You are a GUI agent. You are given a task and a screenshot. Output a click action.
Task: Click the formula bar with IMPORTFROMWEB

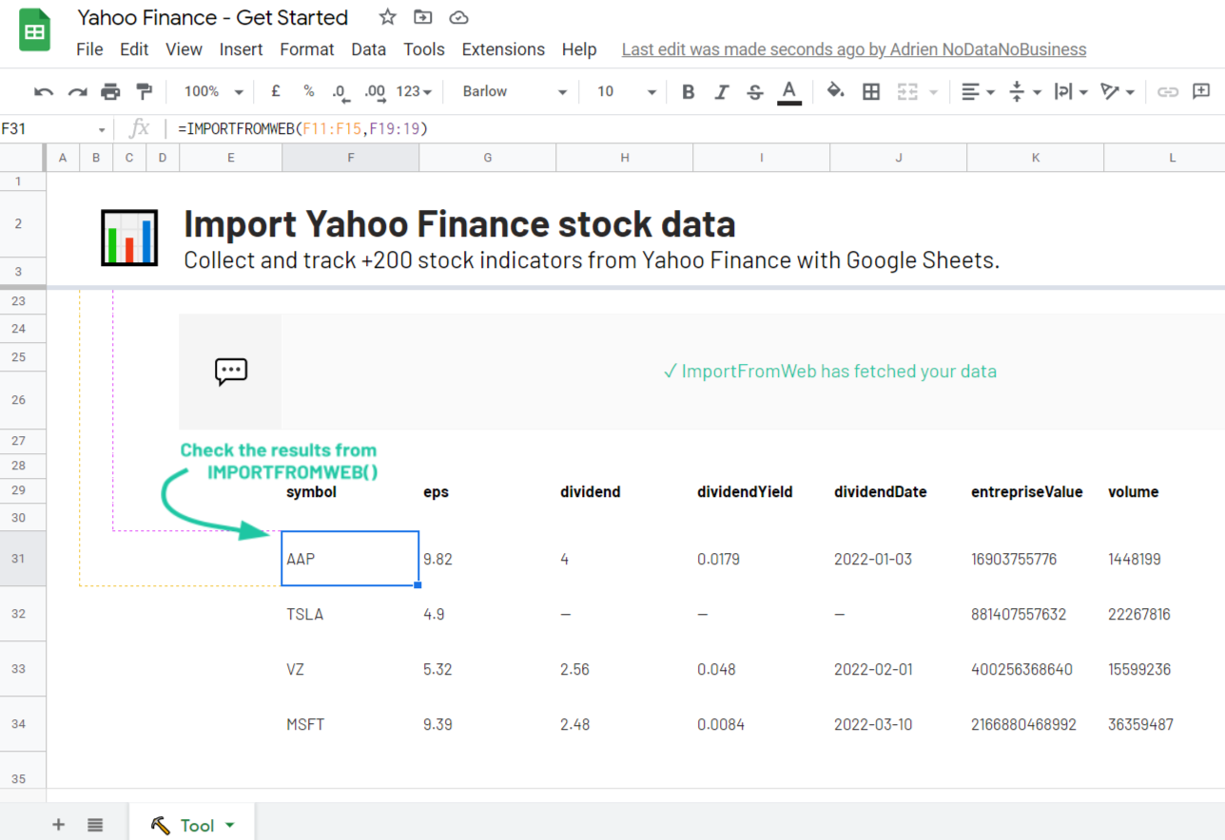[x=694, y=128]
